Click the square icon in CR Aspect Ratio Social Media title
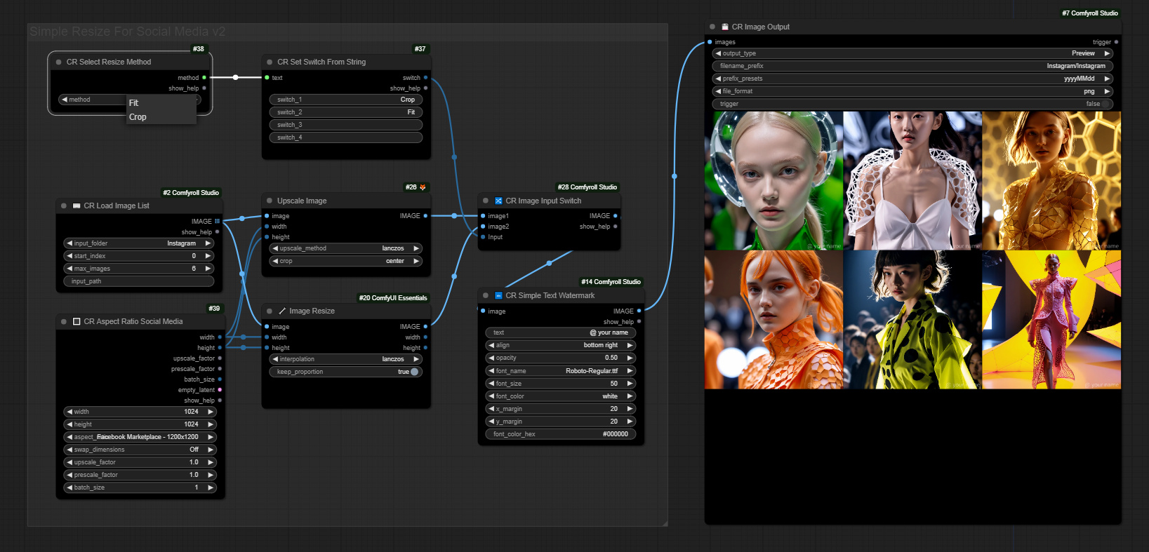 pyautogui.click(x=77, y=321)
